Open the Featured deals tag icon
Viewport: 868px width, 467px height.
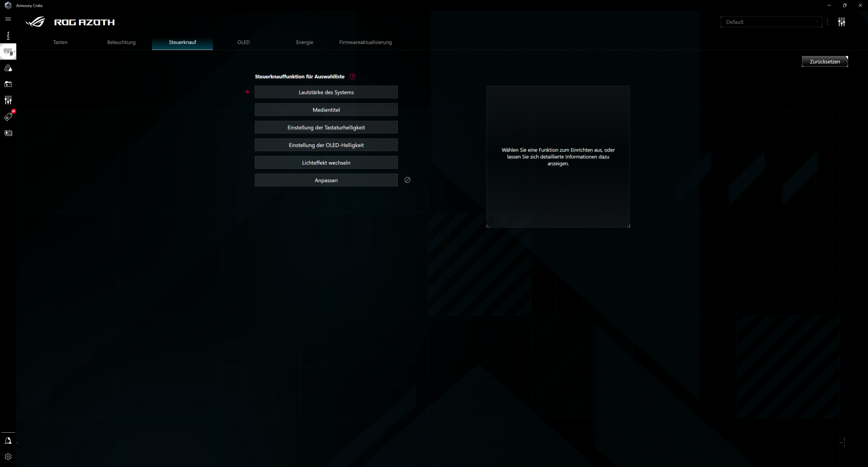point(8,116)
